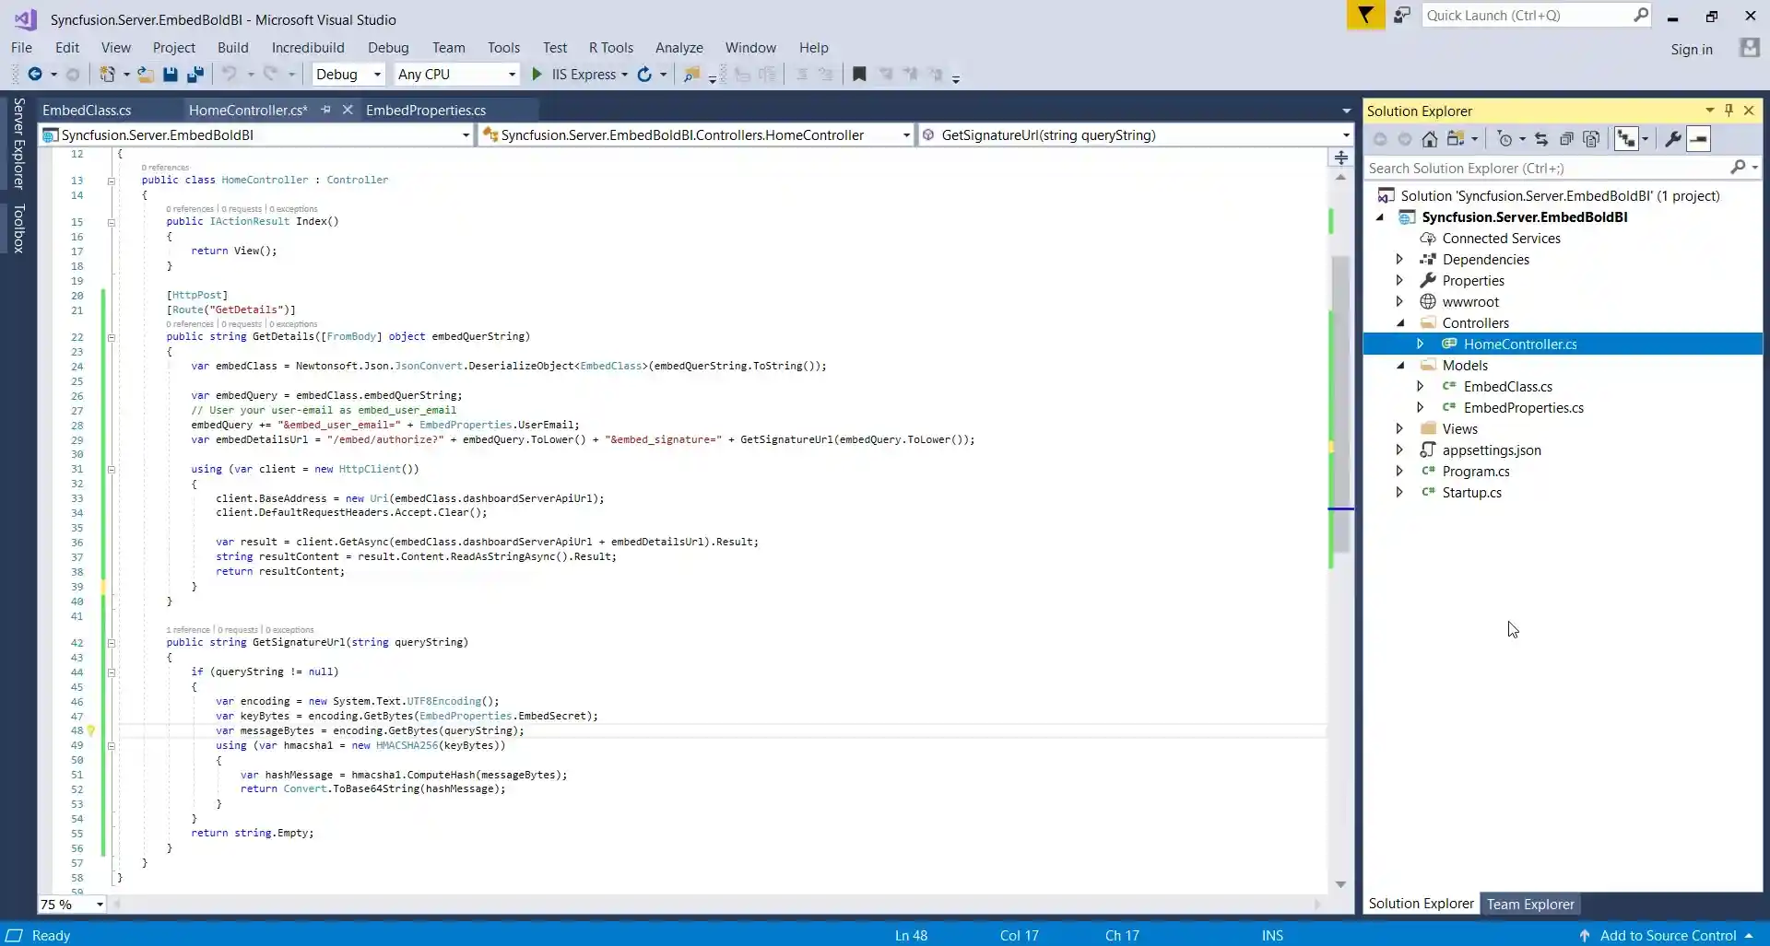Click Sync with Active Document arrows icon

(x=1541, y=139)
